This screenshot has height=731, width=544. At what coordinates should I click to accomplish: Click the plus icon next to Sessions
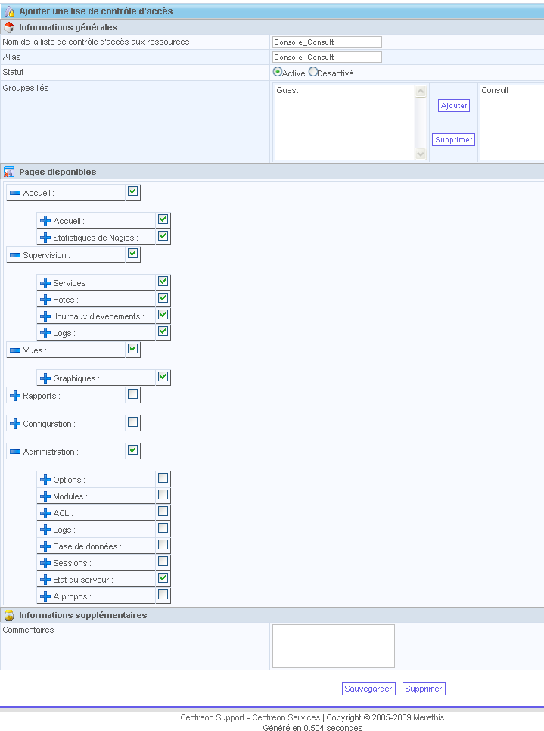tap(45, 563)
